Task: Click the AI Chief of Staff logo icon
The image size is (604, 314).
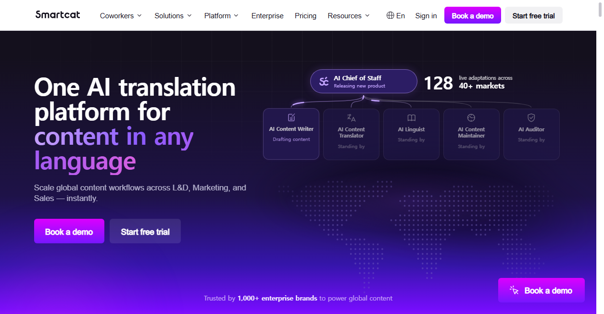Action: click(x=324, y=81)
